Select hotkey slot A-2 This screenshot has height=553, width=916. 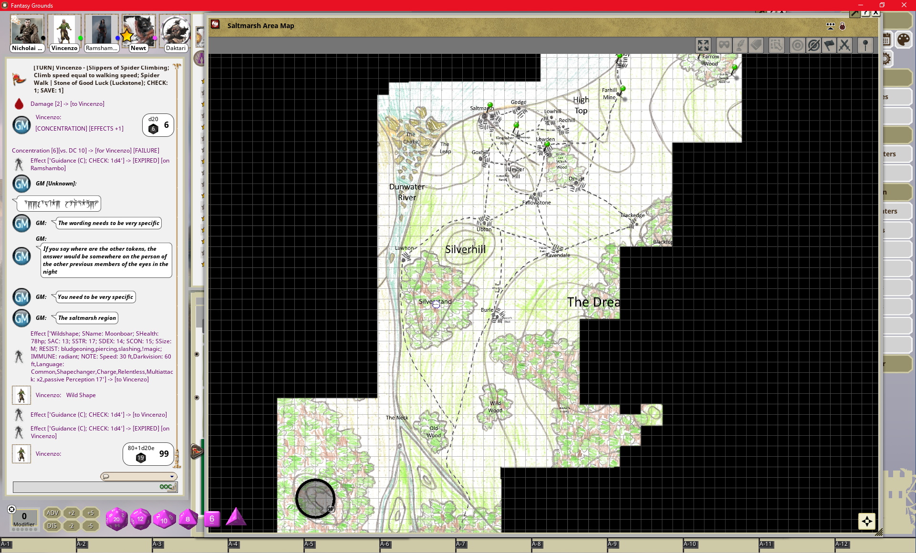(114, 545)
